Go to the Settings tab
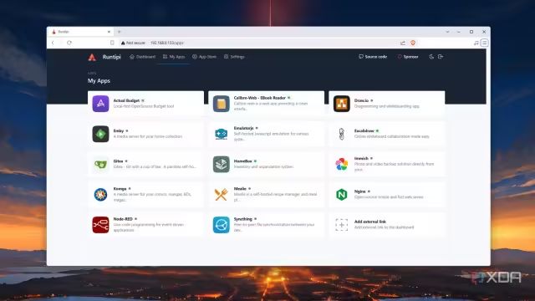The width and height of the screenshot is (535, 301). (234, 57)
